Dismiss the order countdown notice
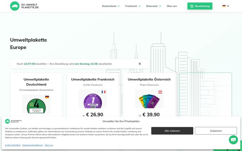The image size is (242, 151). pos(140,64)
